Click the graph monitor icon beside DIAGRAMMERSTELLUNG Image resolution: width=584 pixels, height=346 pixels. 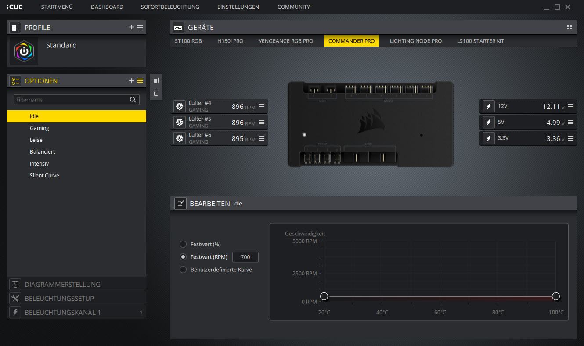tap(15, 284)
